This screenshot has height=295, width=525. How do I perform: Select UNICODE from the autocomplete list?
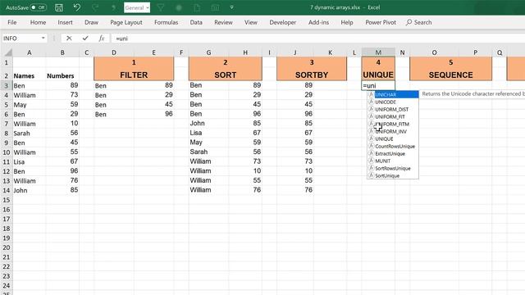point(393,102)
